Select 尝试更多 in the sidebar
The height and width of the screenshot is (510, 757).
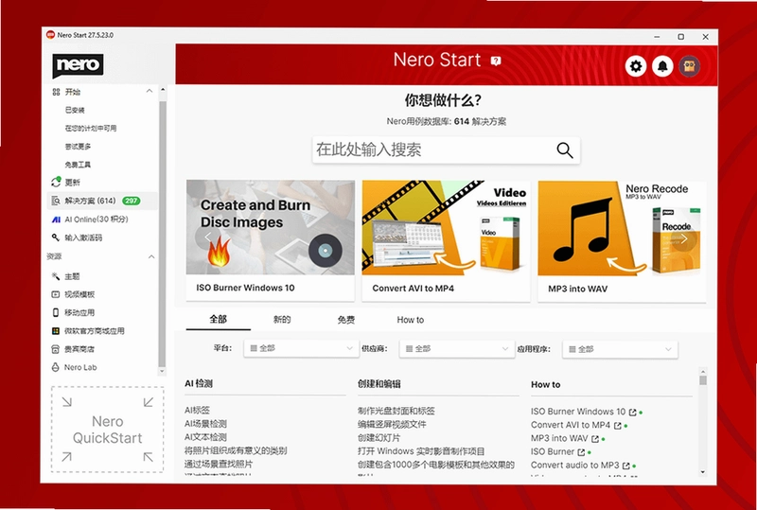pos(78,147)
